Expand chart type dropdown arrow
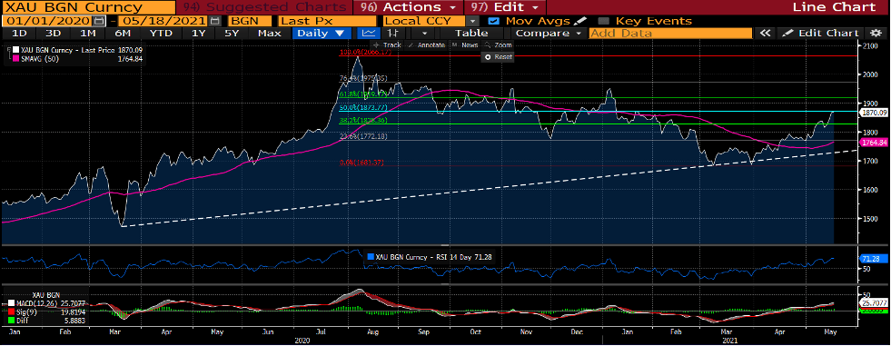The height and width of the screenshot is (346, 891). click(x=423, y=33)
